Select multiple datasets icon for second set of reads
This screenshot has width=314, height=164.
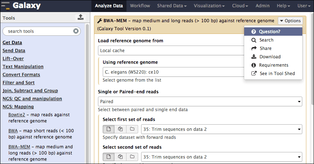[120, 157]
